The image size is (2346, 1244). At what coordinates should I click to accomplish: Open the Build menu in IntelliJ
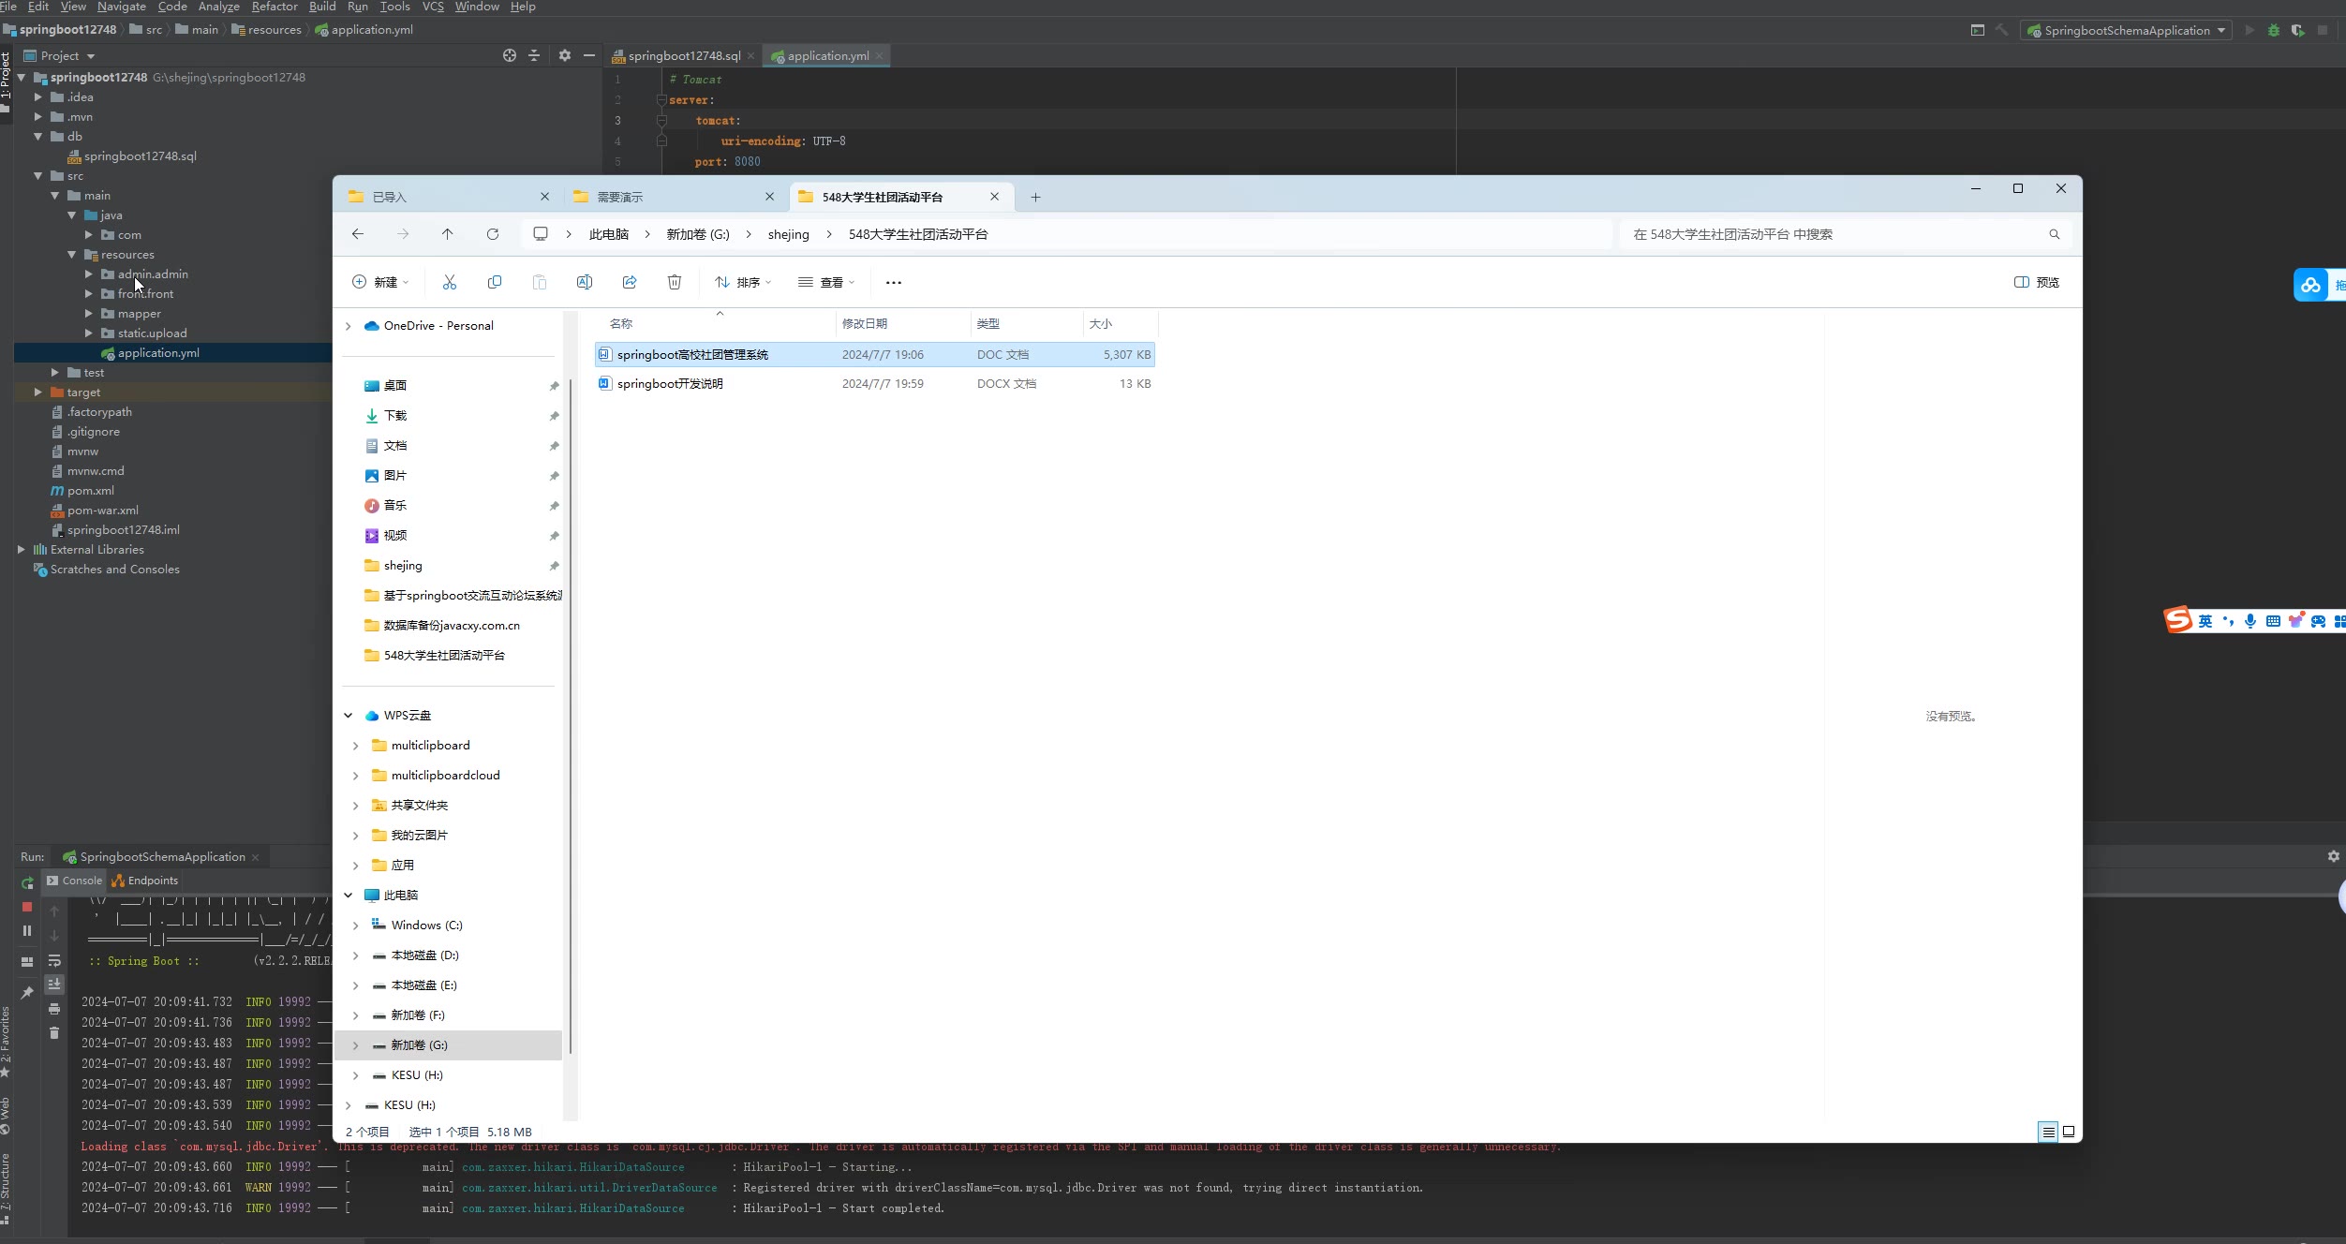click(x=322, y=7)
